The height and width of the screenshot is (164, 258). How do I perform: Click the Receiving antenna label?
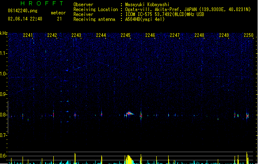[x=94, y=19]
